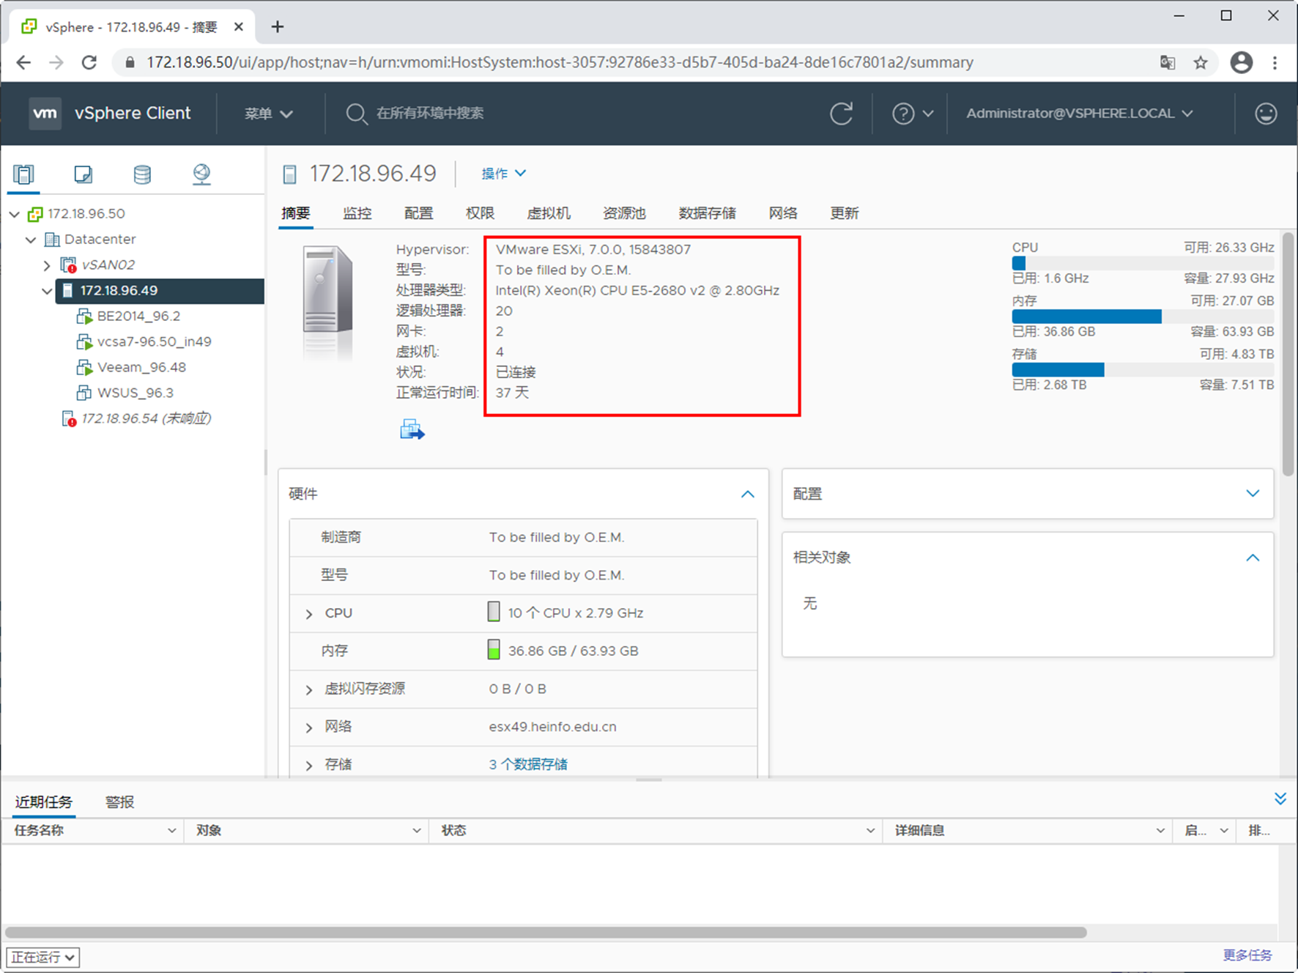Image resolution: width=1298 pixels, height=973 pixels.
Task: Click the smiley feedback icon
Action: [1266, 114]
